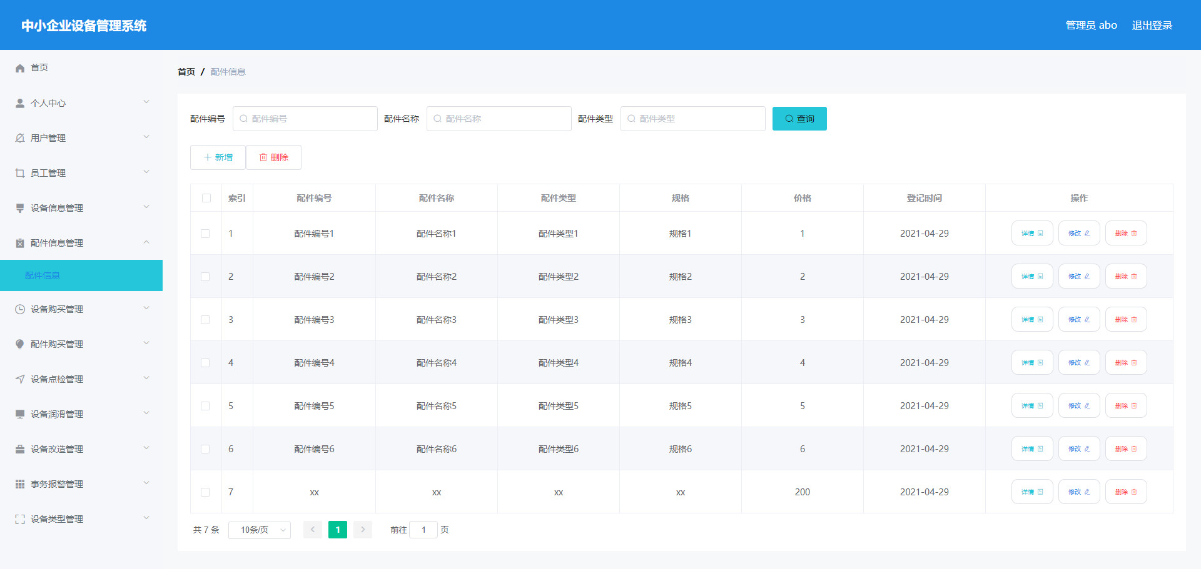Click the arrow icon beside 设备点检管理
The height and width of the screenshot is (569, 1201).
tap(20, 379)
